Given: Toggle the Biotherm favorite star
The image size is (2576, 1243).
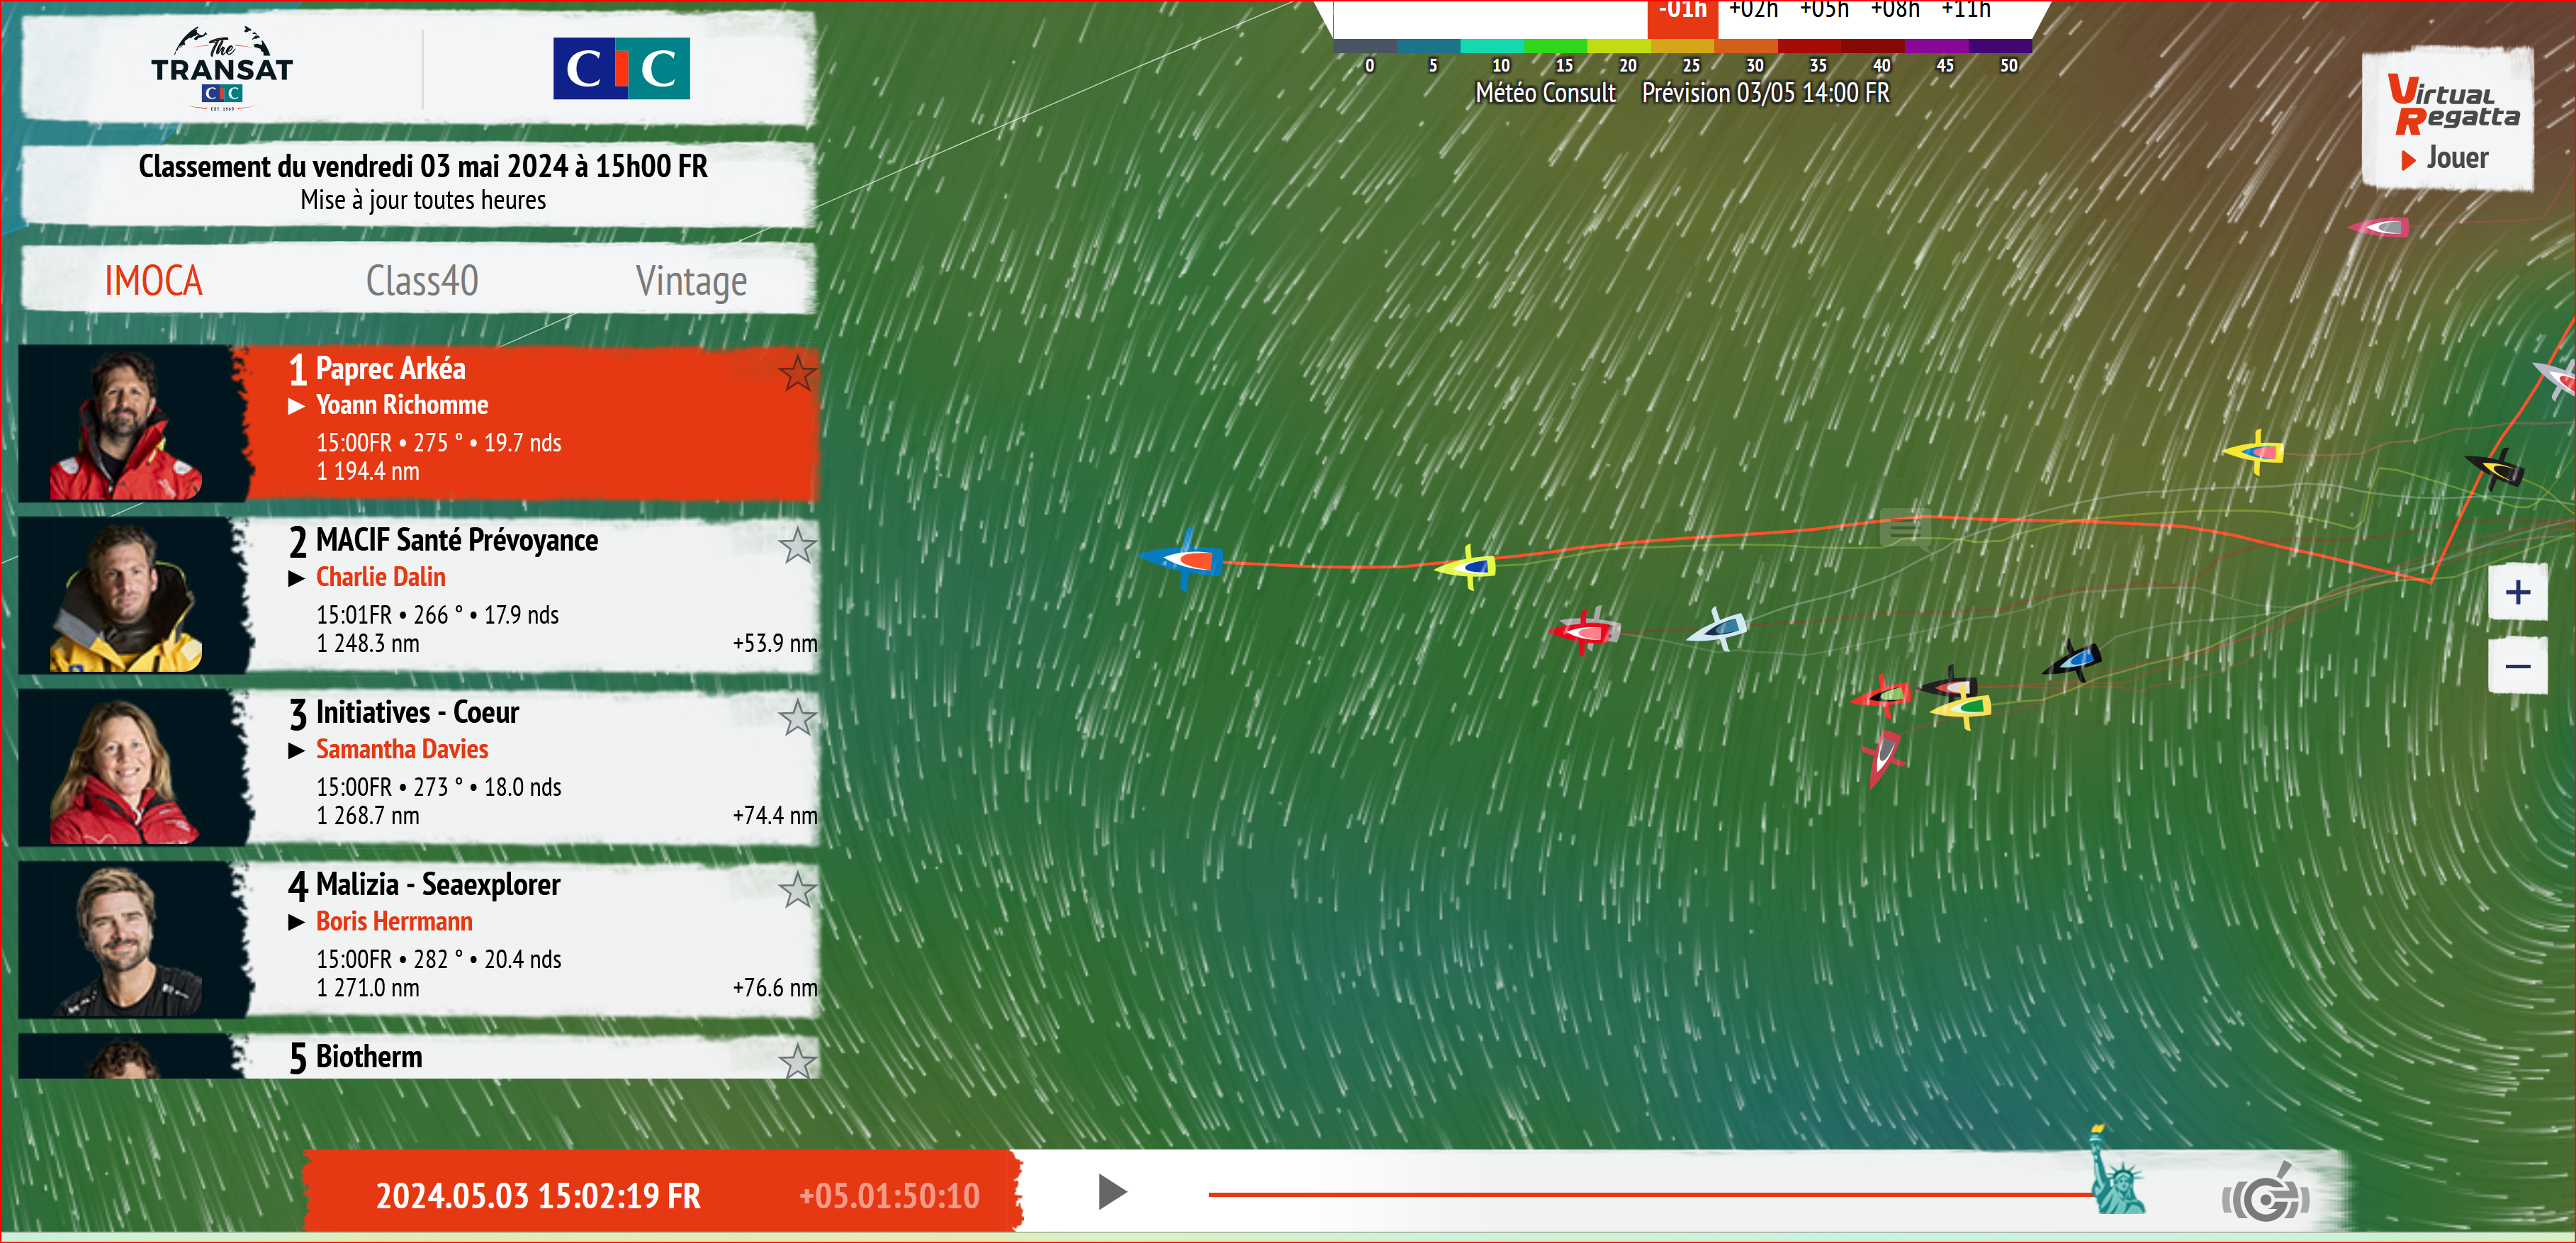Looking at the screenshot, I should pos(797,1061).
